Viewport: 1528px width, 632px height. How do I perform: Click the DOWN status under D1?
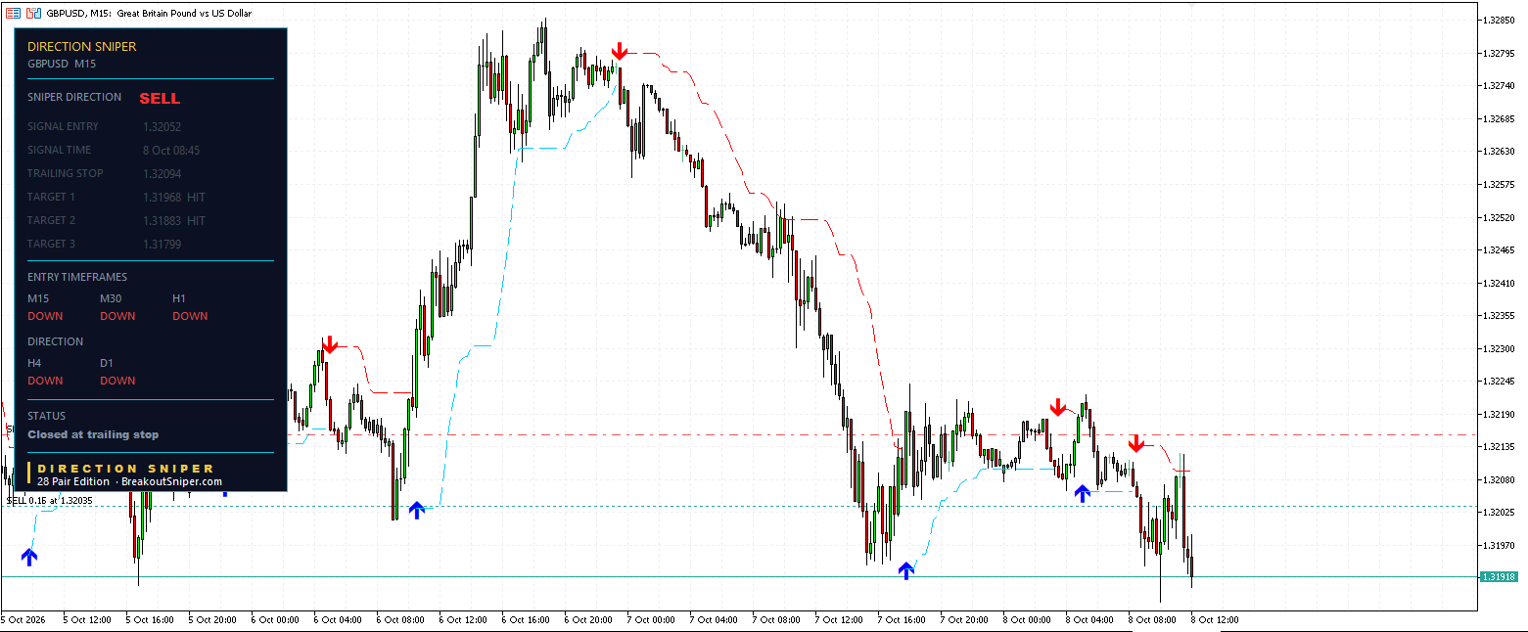[x=117, y=381]
